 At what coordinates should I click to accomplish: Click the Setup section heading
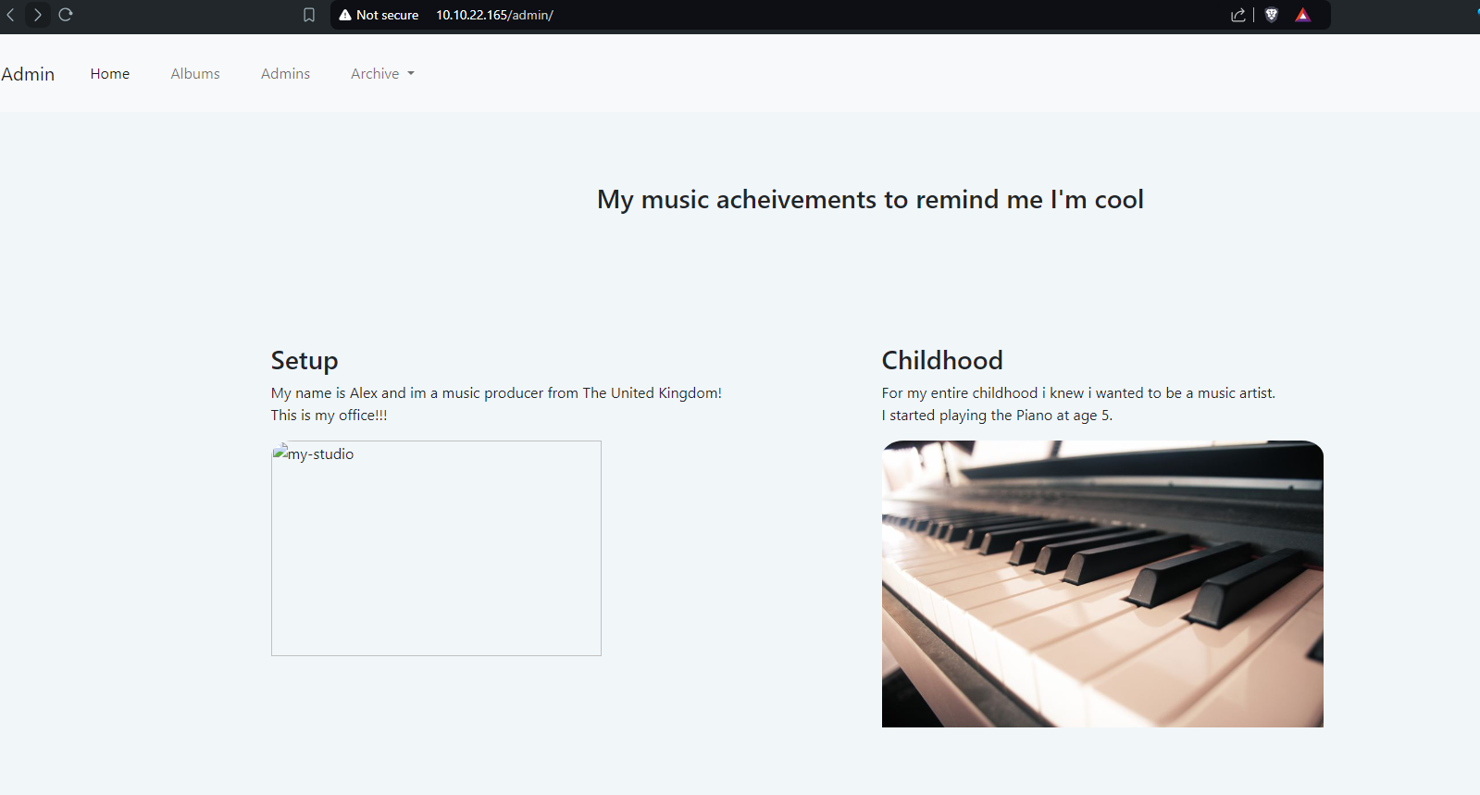pyautogui.click(x=305, y=360)
